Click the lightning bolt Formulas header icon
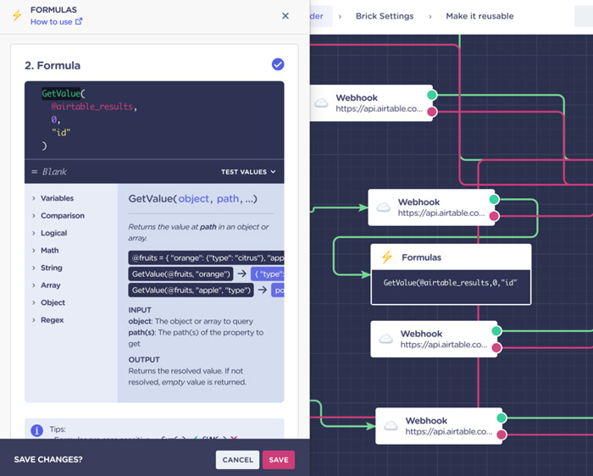 pyautogui.click(x=17, y=16)
